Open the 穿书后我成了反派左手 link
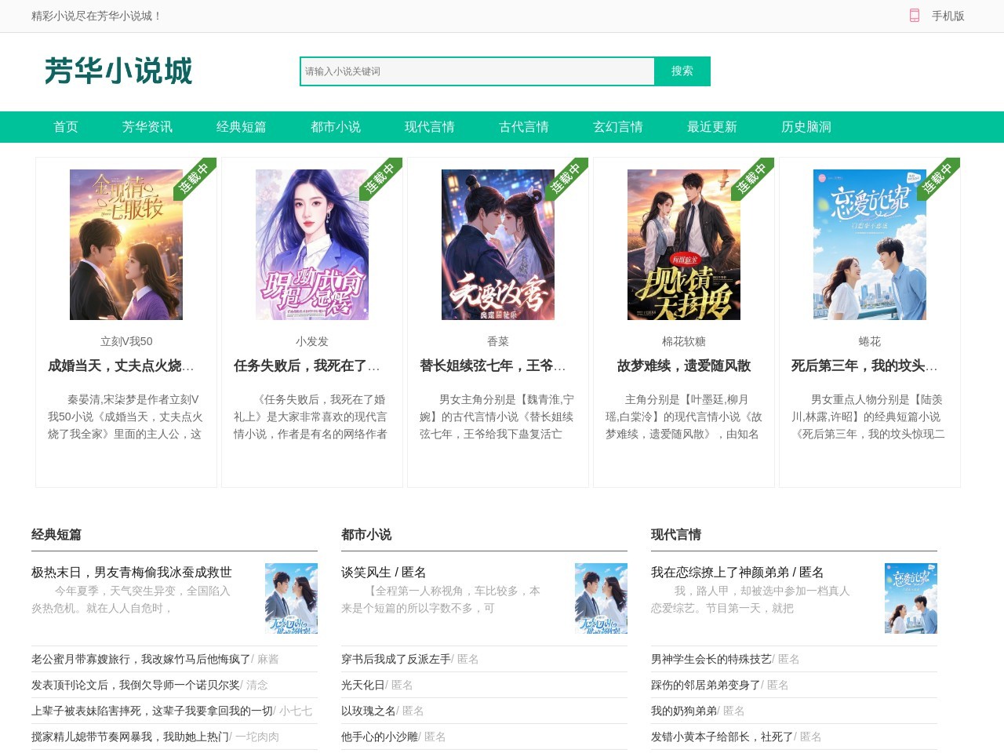Image resolution: width=1004 pixels, height=753 pixels. point(396,659)
